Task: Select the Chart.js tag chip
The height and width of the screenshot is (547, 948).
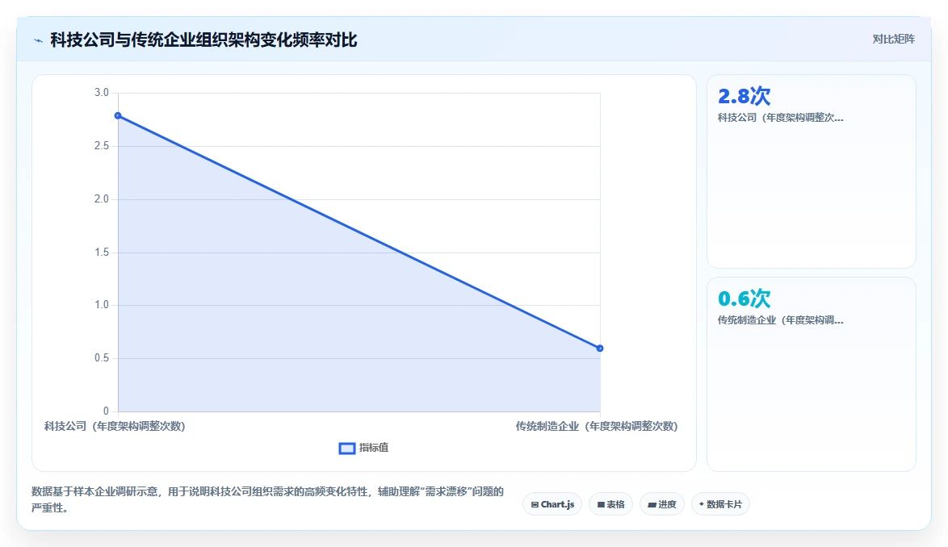Action: pos(552,504)
